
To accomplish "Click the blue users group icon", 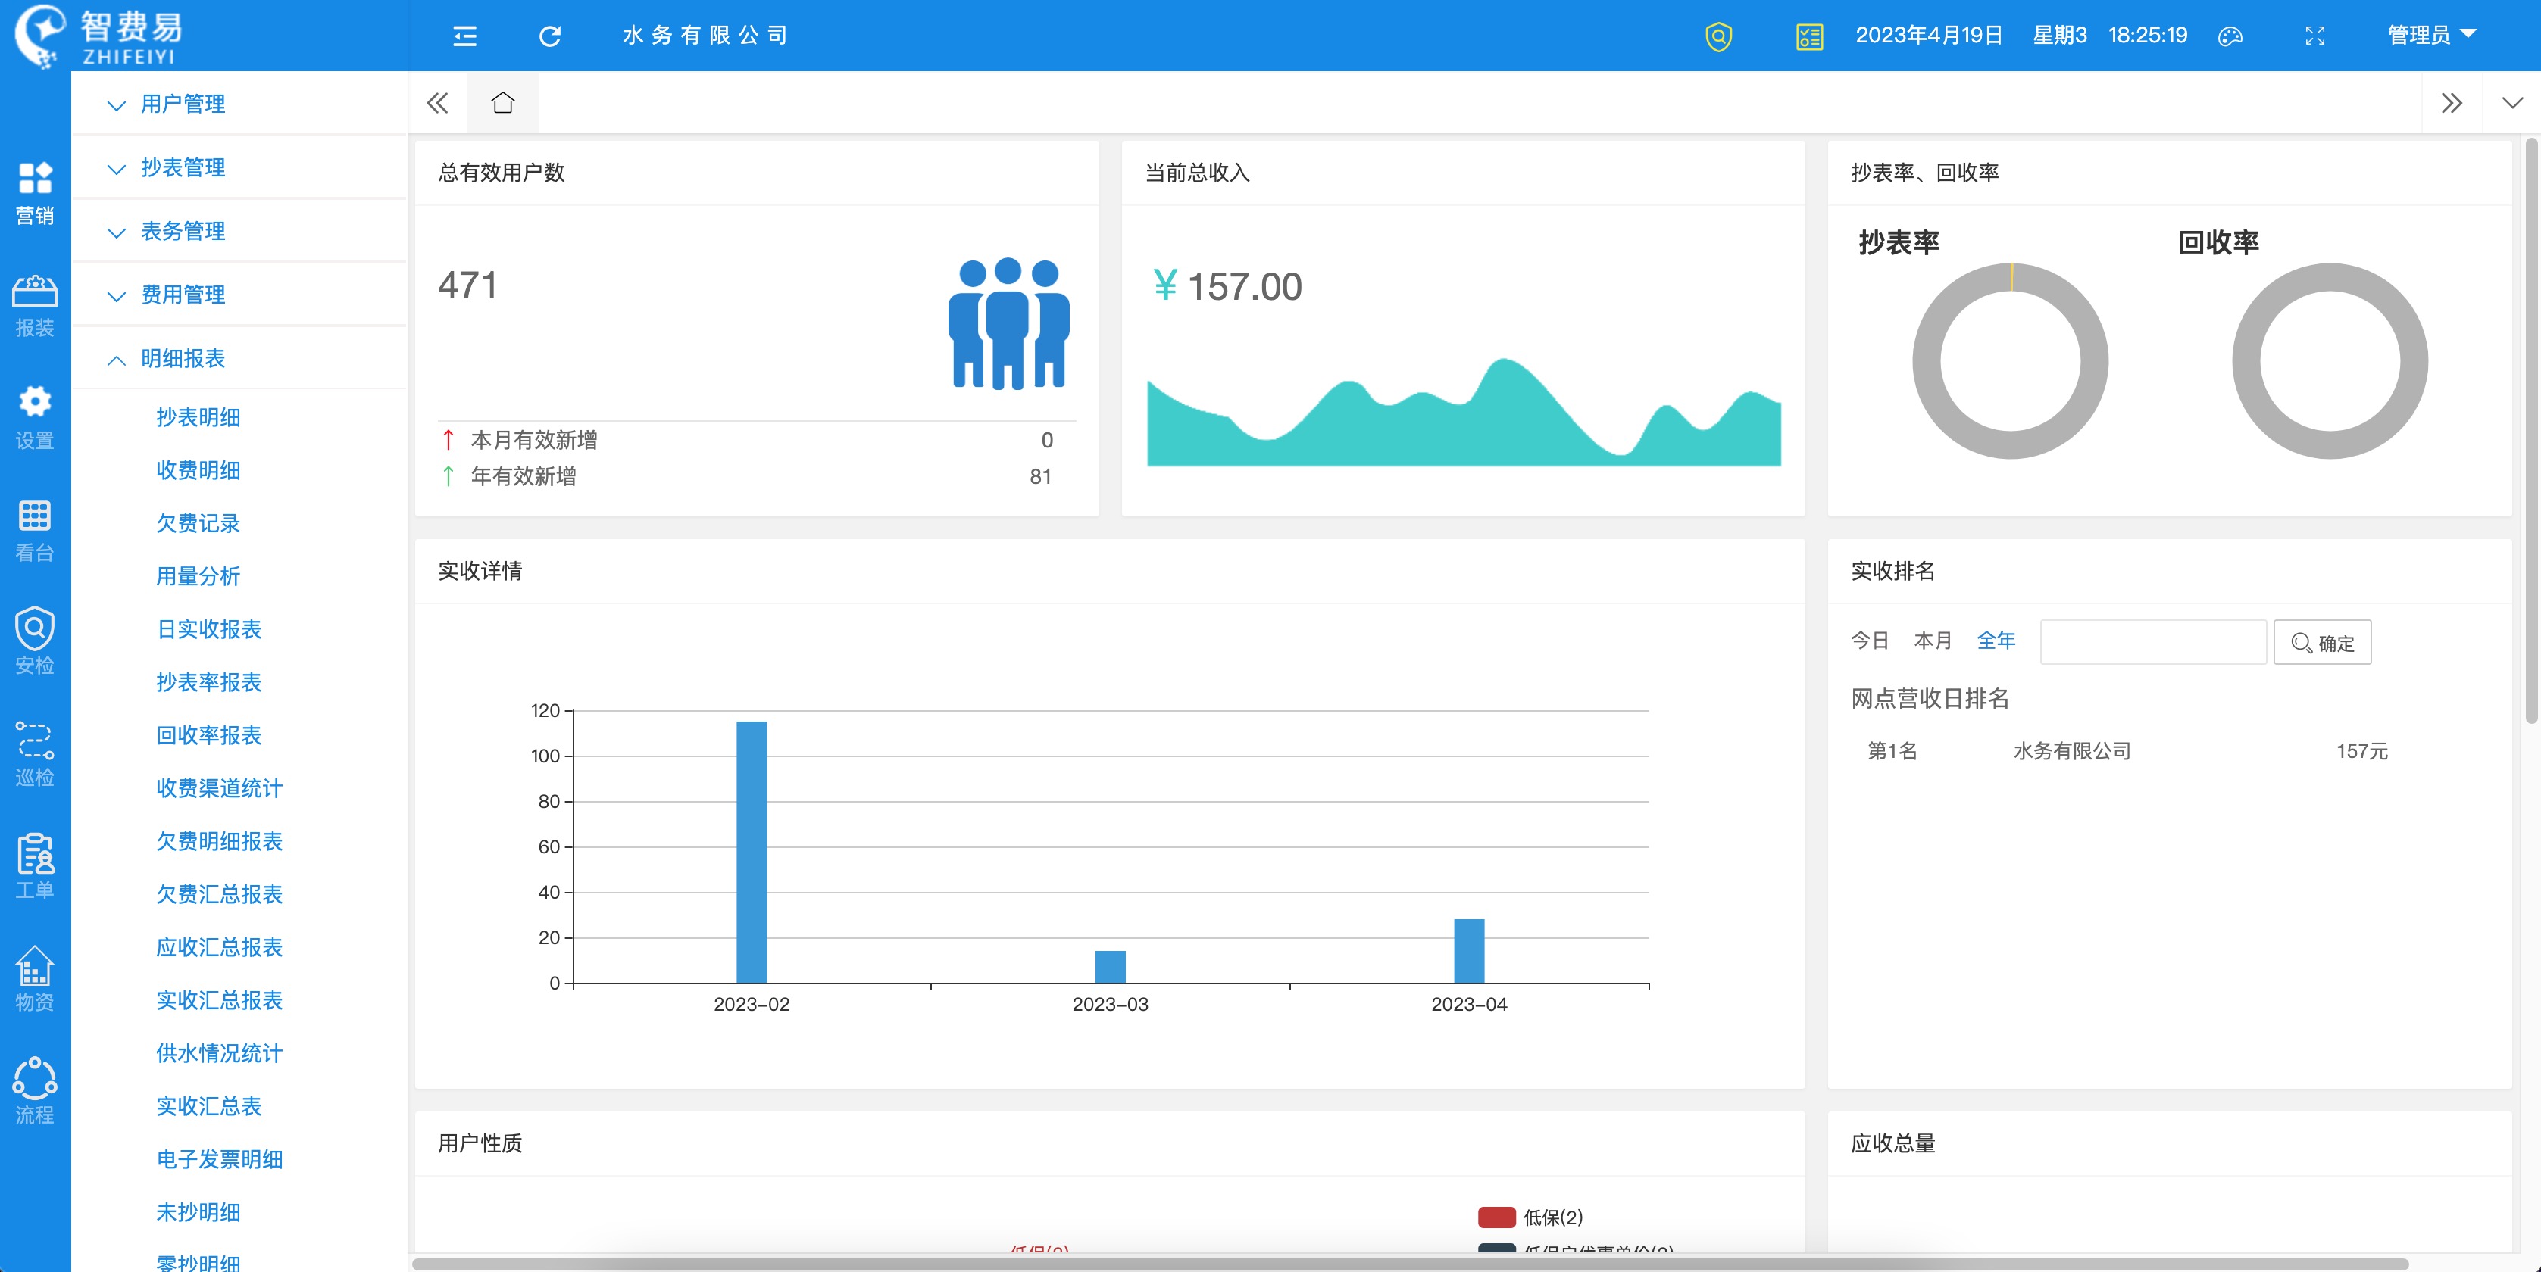I will [1008, 323].
